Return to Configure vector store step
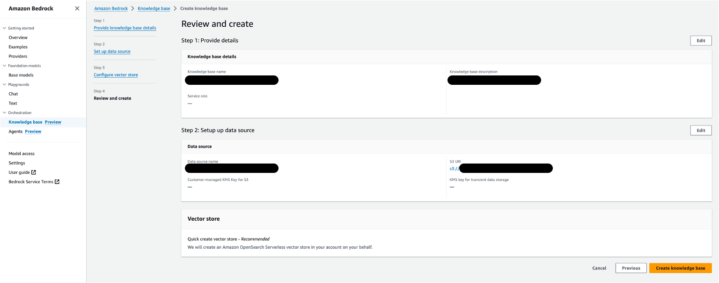 (x=116, y=74)
